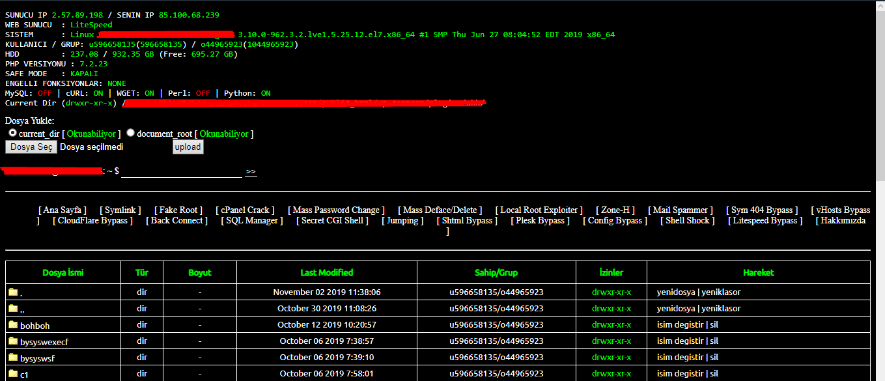The width and height of the screenshot is (885, 381).
Task: Click folder icon next to bysyswexecf
Action: click(x=13, y=341)
